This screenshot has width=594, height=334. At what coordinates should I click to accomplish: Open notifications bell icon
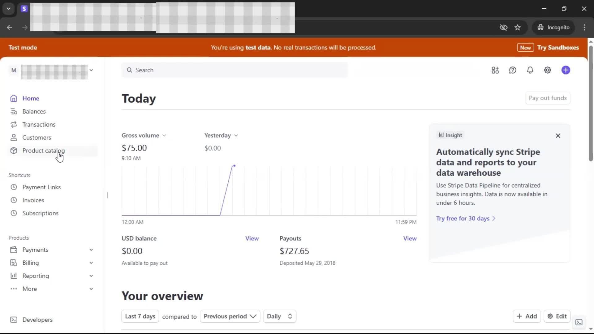click(530, 70)
